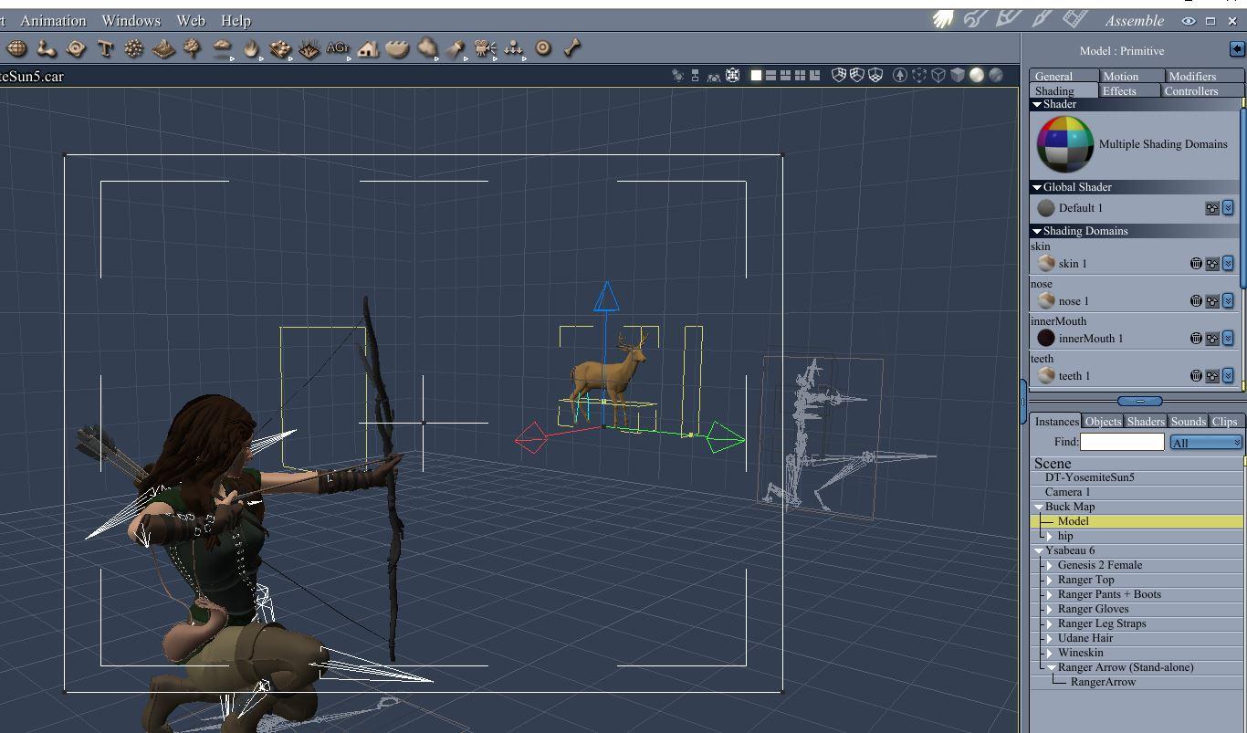Click the fire primitive tool icon
The image size is (1247, 733).
point(251,48)
